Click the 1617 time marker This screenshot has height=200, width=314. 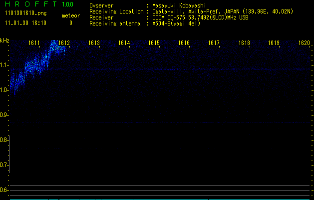click(214, 43)
